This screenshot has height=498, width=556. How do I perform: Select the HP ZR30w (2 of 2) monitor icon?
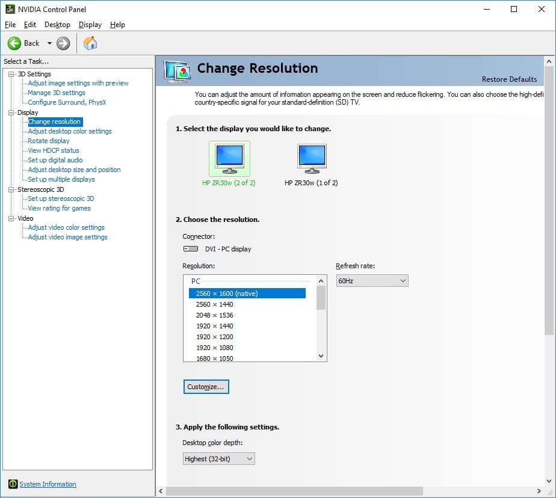(x=229, y=158)
